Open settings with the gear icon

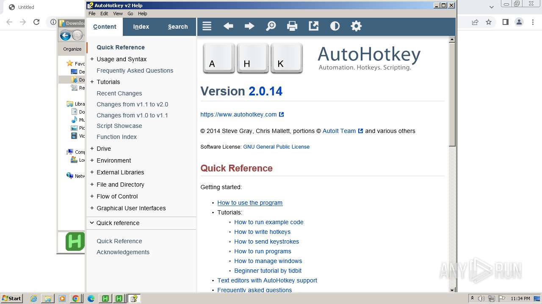click(x=356, y=26)
